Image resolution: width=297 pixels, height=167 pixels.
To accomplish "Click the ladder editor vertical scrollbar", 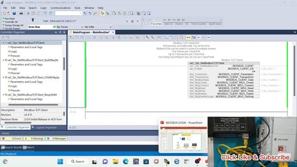I will [295, 71].
